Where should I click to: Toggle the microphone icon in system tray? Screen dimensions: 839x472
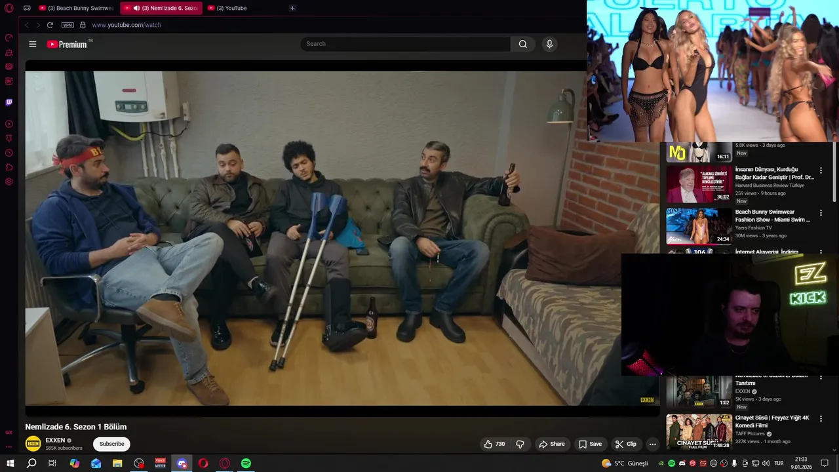(x=734, y=463)
